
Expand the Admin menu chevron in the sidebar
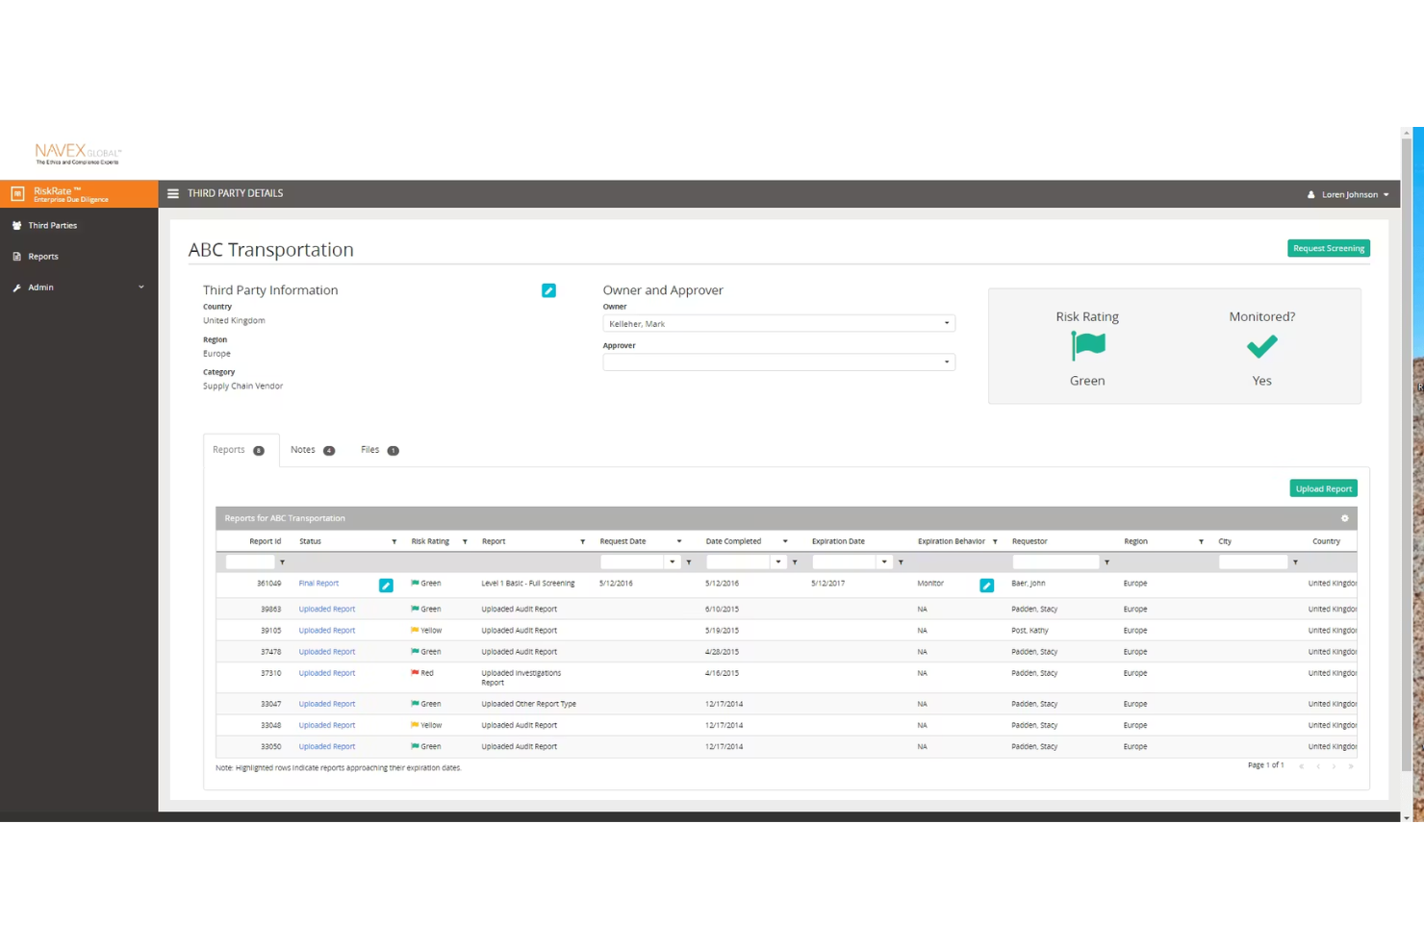coord(140,287)
